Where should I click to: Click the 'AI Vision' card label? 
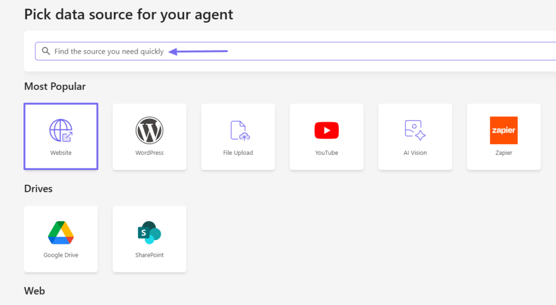coord(415,153)
